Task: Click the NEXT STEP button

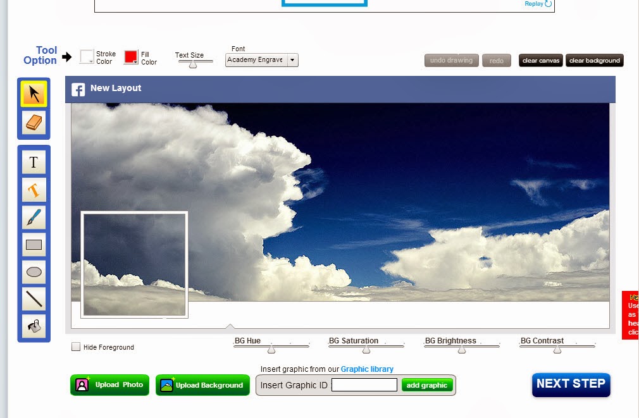Action: point(571,384)
